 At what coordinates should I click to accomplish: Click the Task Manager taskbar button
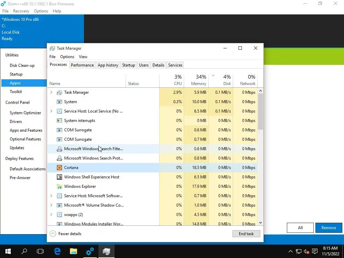[106, 251]
